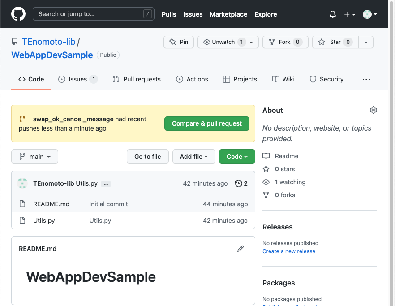The height and width of the screenshot is (306, 395).
Task: Open the 0 forks link
Action: [285, 195]
